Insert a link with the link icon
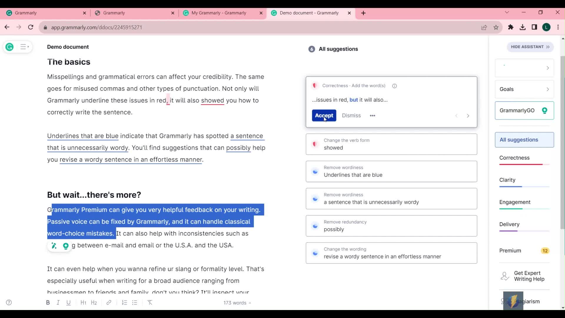Screen dimensions: 565x318 point(109,302)
